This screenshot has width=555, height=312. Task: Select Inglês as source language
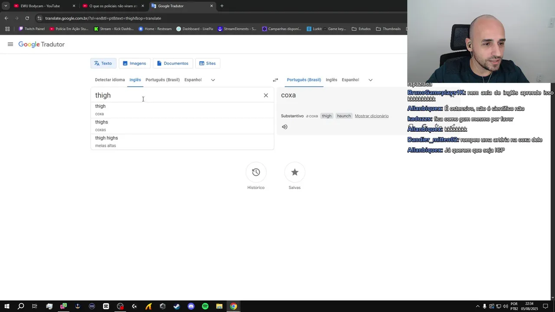point(135,80)
